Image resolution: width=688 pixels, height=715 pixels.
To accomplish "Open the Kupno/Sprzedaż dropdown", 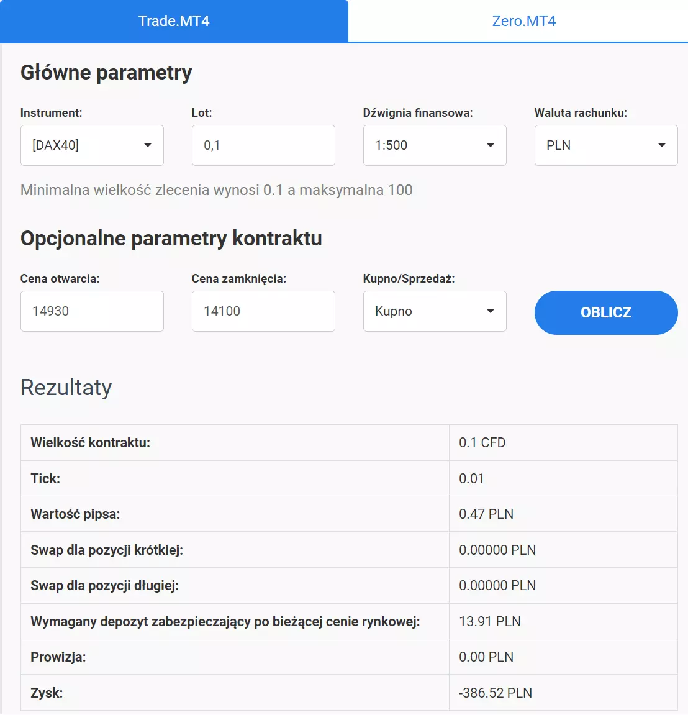I will 435,311.
